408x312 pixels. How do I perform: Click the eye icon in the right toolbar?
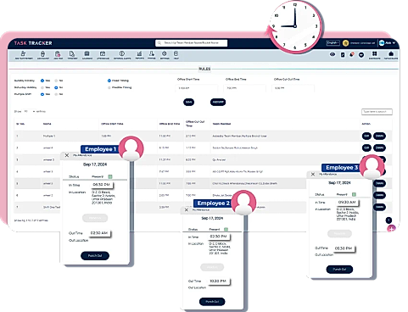click(x=333, y=54)
